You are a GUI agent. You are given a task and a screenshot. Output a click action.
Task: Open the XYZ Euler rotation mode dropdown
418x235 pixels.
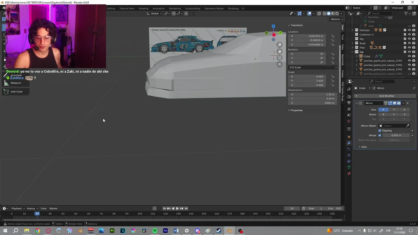313,68
